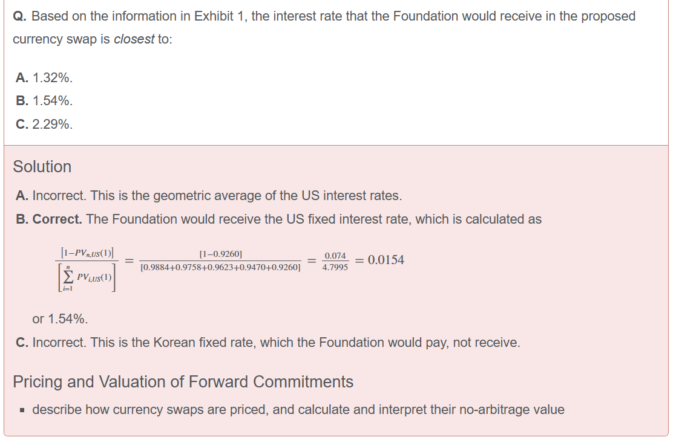
Task: Click the learning objective about currency swaps pricing
Action: point(298,410)
